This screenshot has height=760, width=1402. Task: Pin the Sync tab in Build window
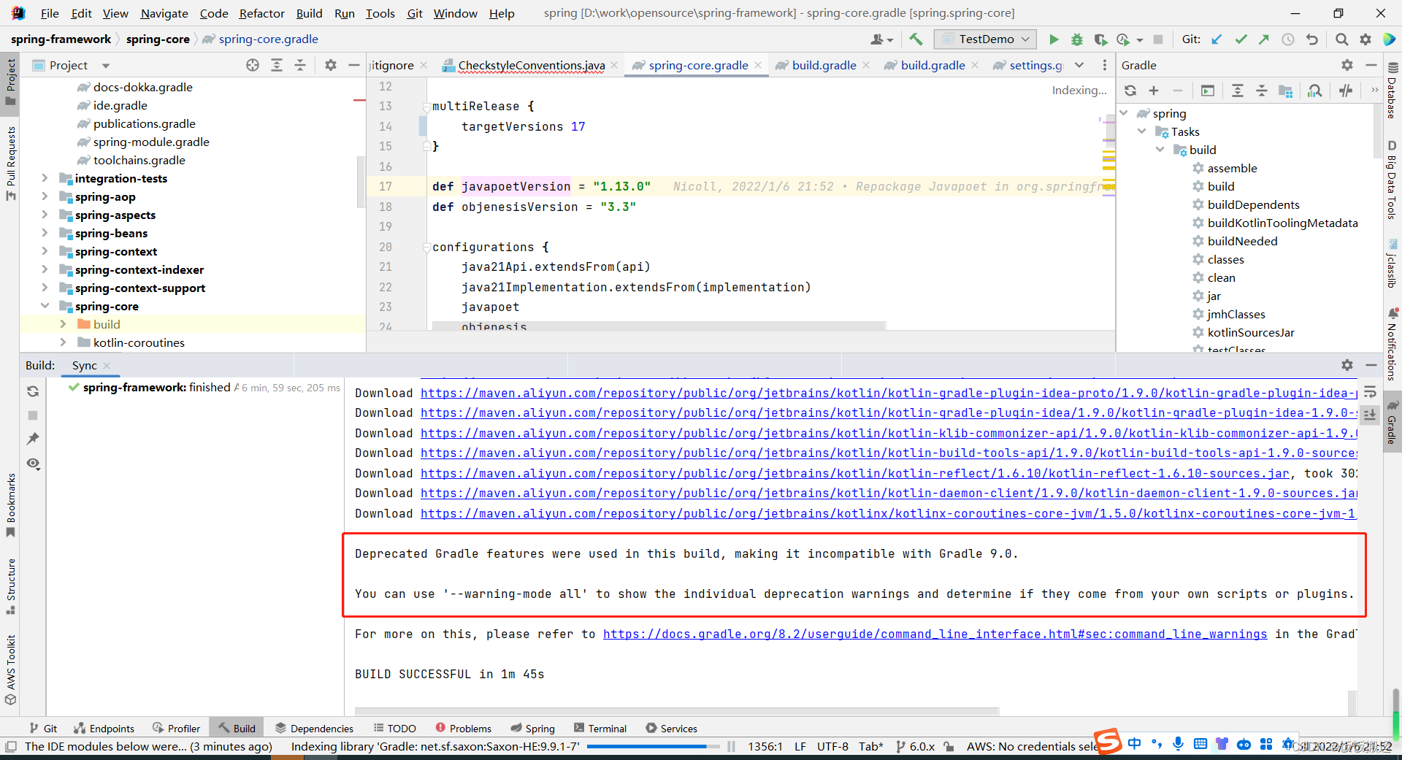(32, 439)
